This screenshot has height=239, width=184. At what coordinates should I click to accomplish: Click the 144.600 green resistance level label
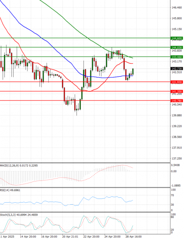177,38
